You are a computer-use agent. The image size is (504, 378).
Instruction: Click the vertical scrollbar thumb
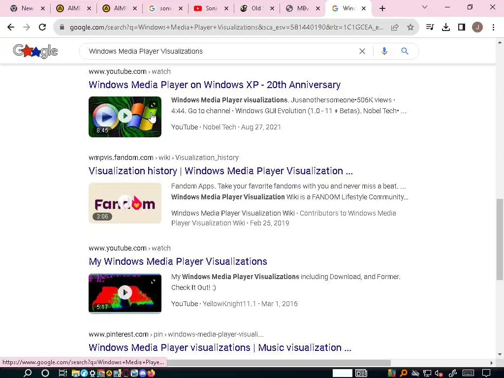pyautogui.click(x=500, y=240)
